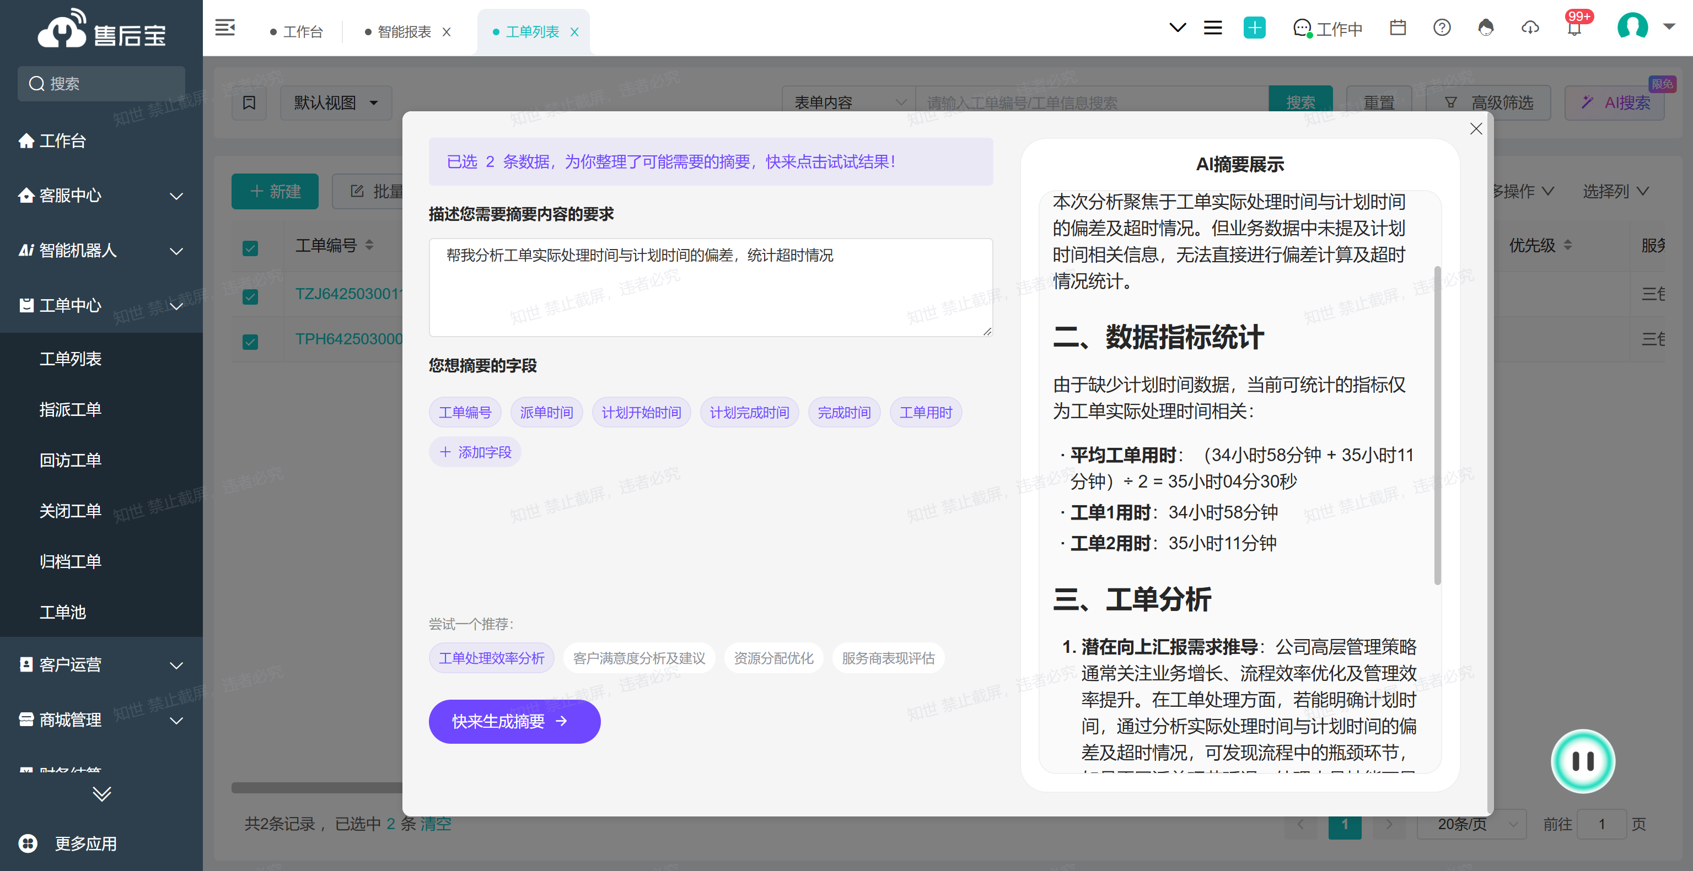Screen dimensions: 1693x871
Task: Close the AI summary dialog
Action: coord(1475,129)
